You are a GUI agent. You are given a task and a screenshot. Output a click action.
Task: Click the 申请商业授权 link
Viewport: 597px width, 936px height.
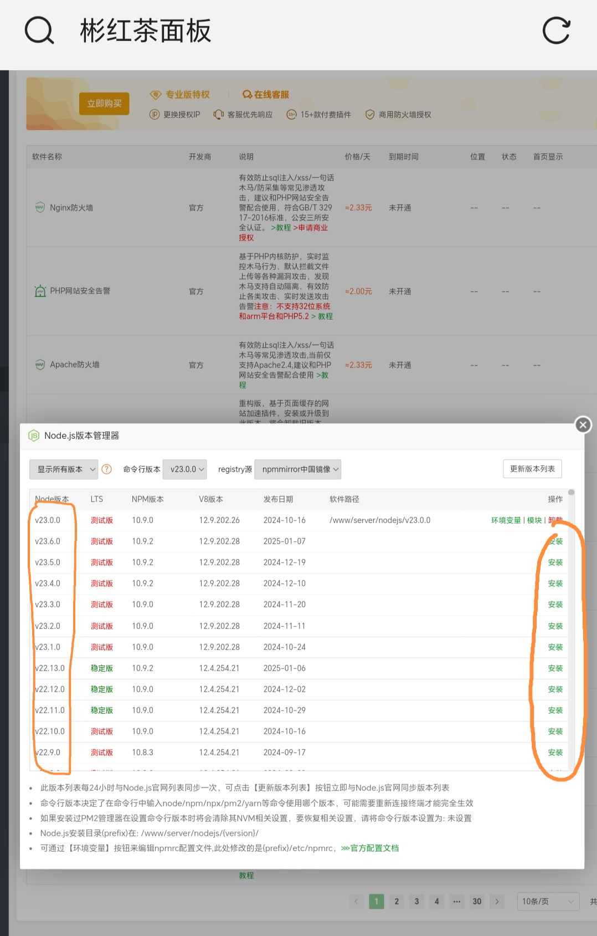(x=310, y=228)
